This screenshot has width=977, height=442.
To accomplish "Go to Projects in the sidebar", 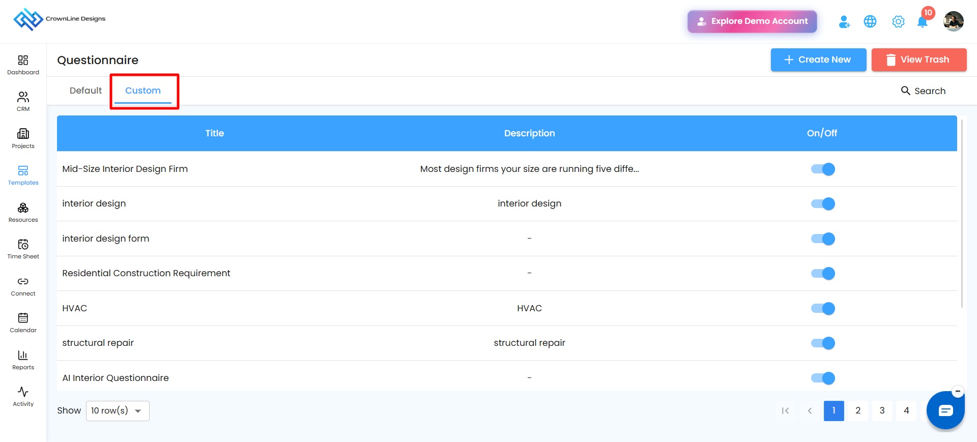I will pyautogui.click(x=23, y=138).
